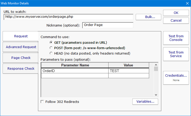Viewport: 191px width, 116px height.
Task: Select the GET command radio button
Action: [x=51, y=42]
